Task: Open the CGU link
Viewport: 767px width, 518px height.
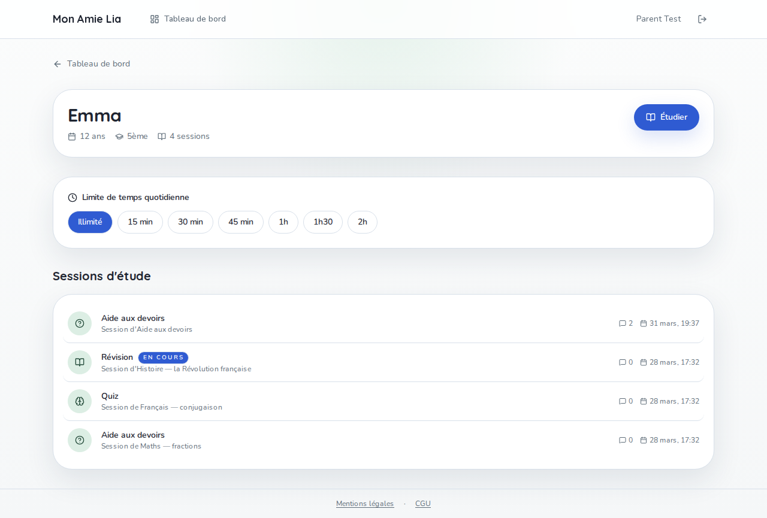Action: (x=422, y=504)
